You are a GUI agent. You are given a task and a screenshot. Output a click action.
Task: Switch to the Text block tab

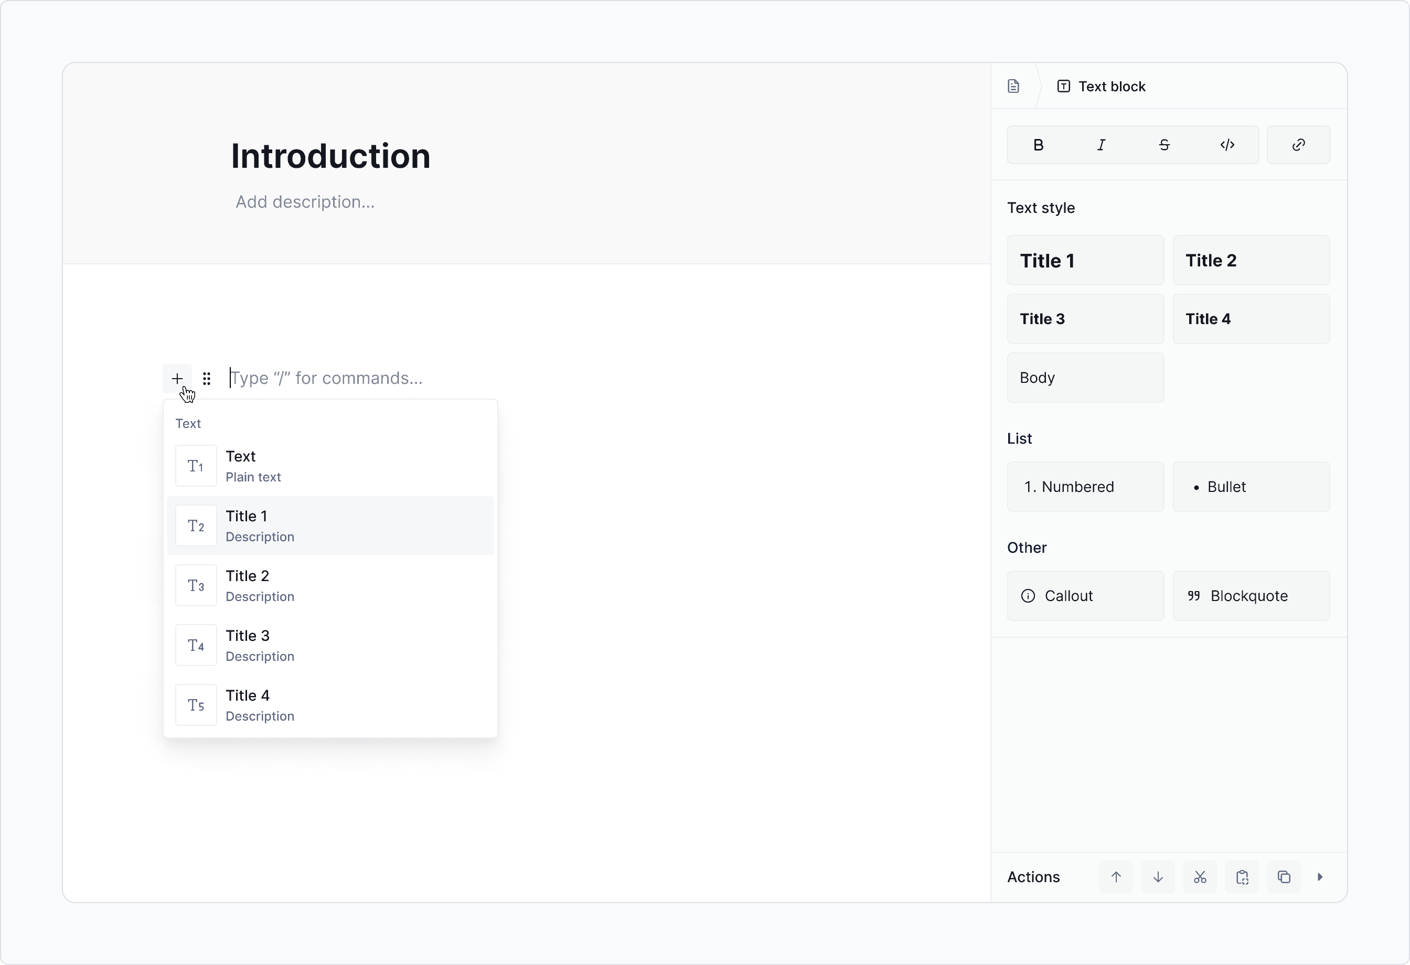coord(1102,86)
